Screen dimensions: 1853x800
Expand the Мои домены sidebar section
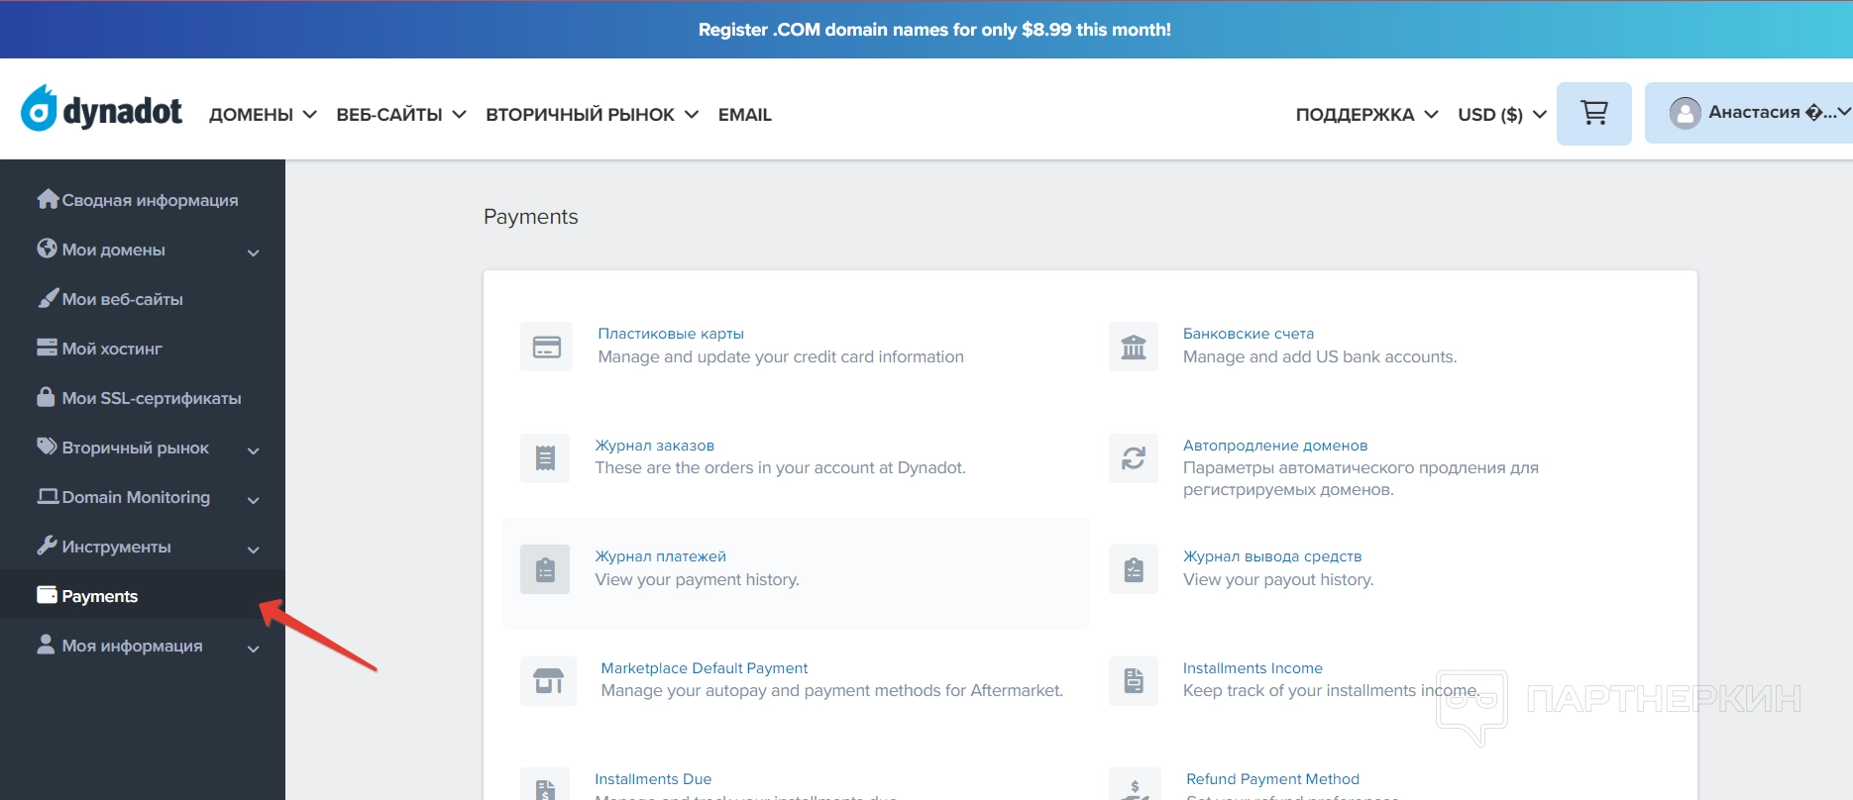pos(253,252)
